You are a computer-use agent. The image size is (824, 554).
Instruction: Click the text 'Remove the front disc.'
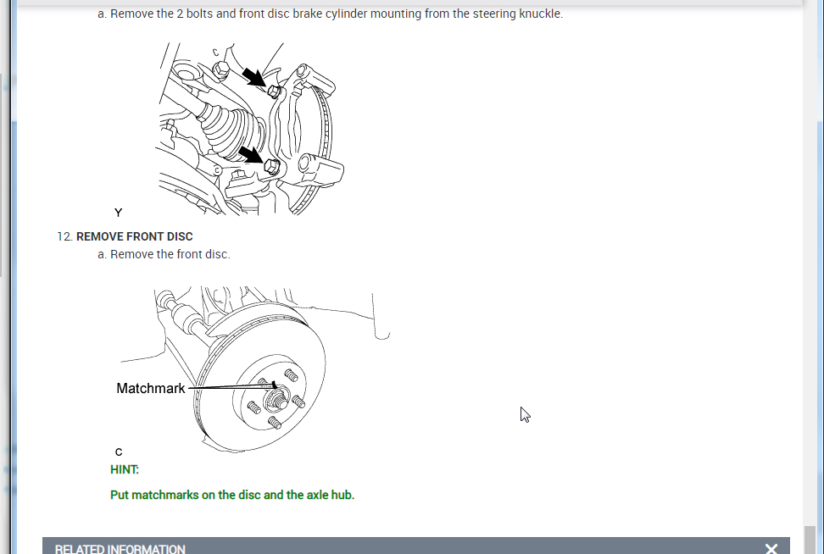click(170, 254)
